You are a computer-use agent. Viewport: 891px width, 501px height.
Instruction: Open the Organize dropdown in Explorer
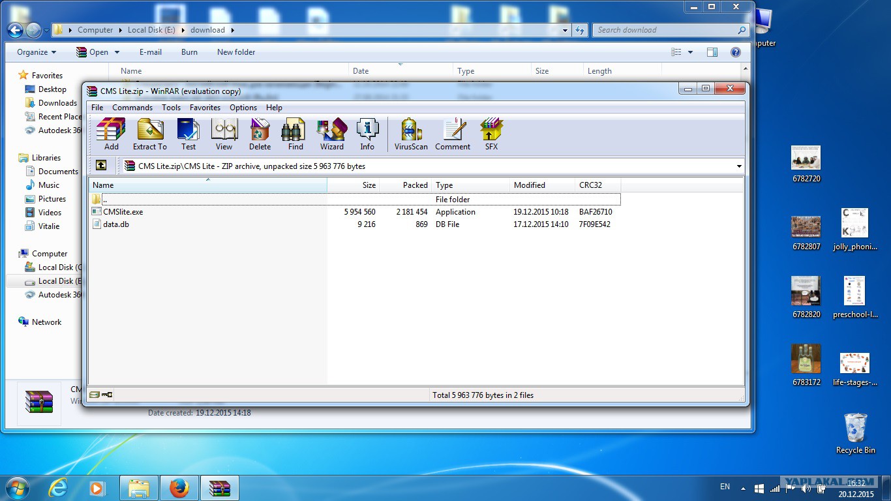[37, 52]
